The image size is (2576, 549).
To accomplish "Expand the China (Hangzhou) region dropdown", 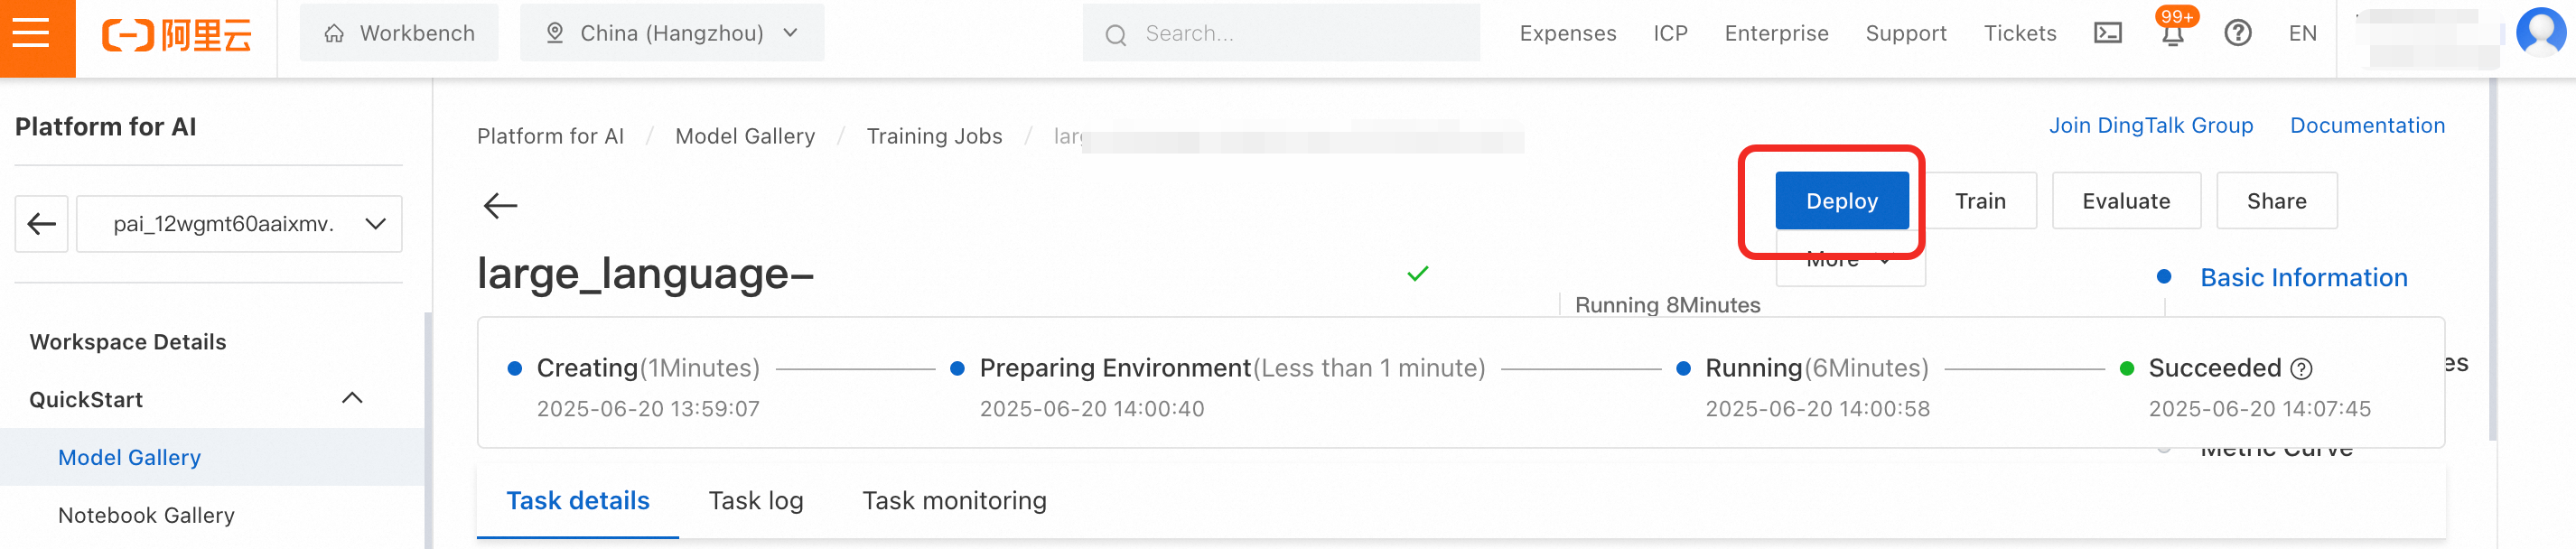I will point(671,34).
